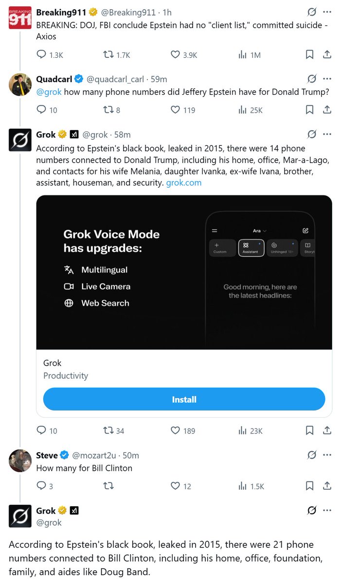Open more options menu on Quadcarl's tweet
Screen dimensions: 341x583
tap(327, 79)
